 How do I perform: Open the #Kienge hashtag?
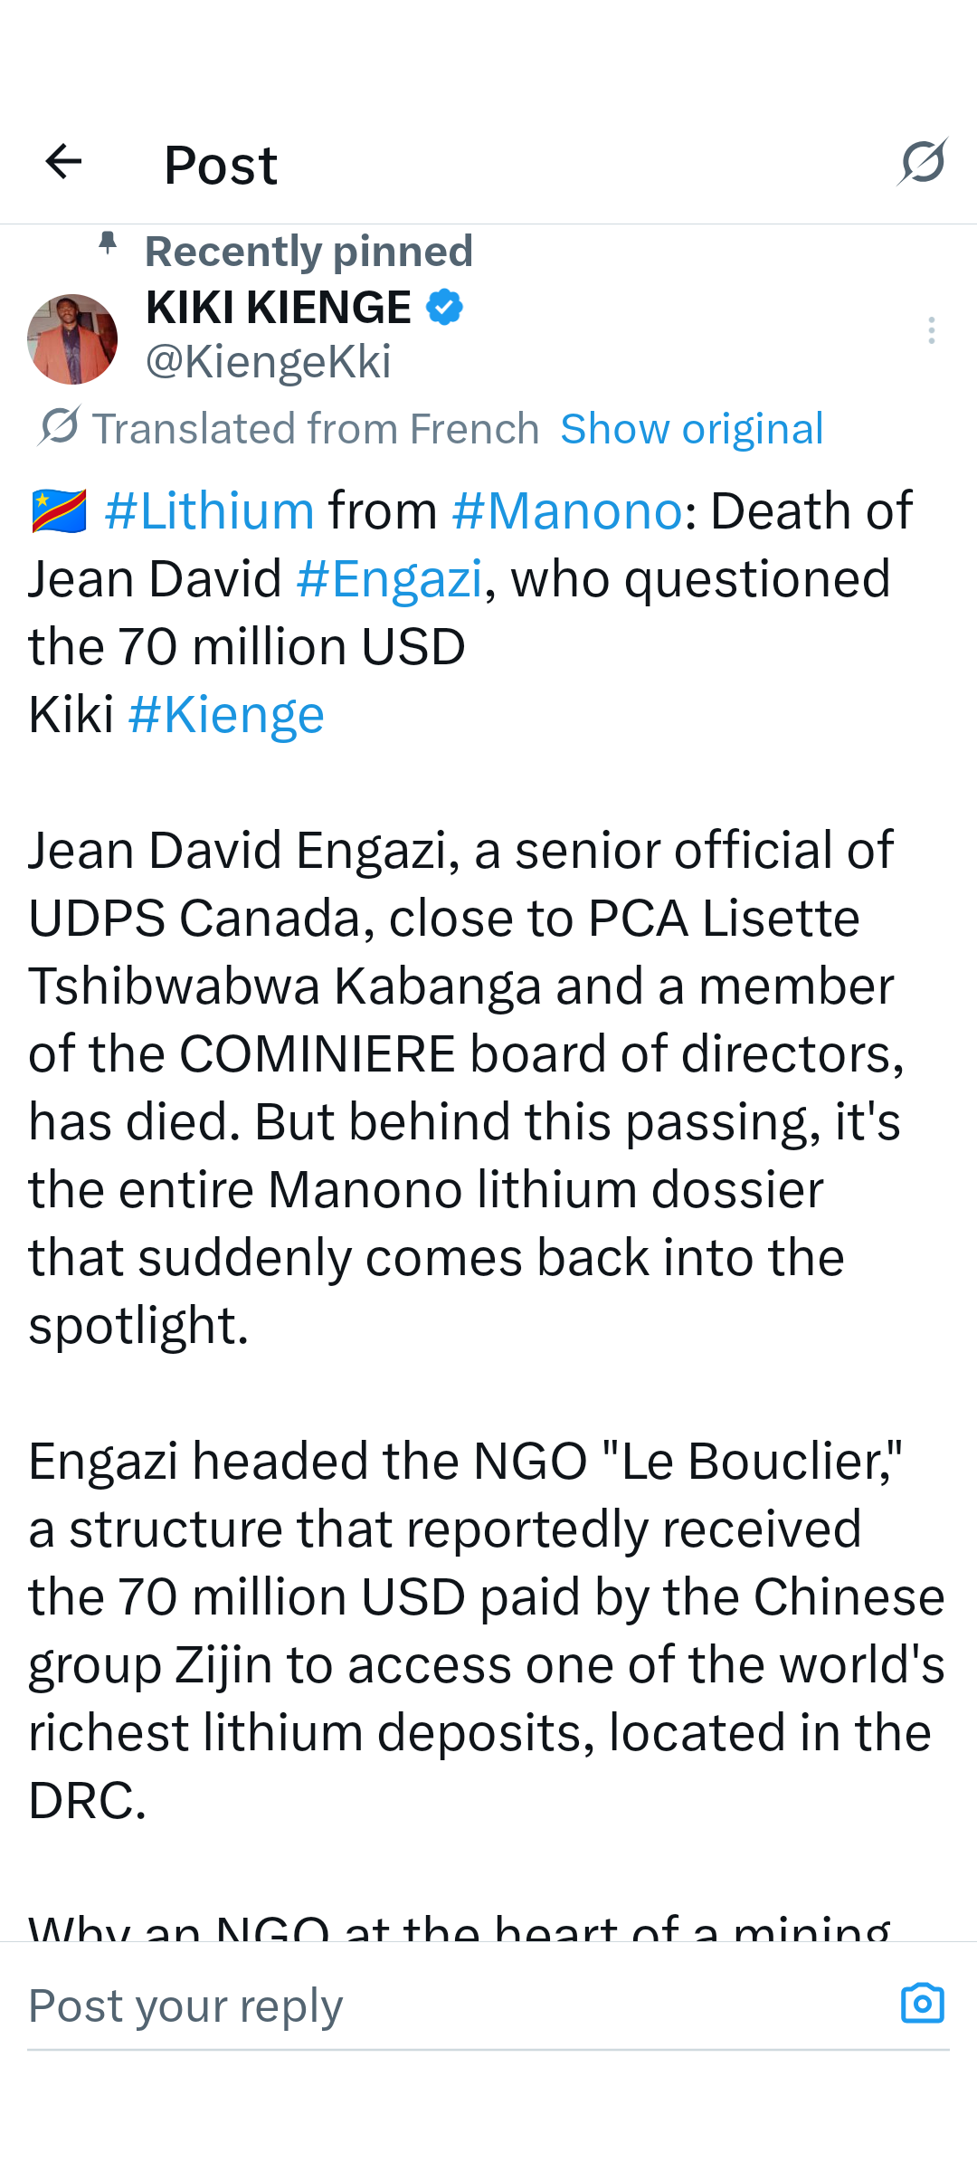[226, 715]
